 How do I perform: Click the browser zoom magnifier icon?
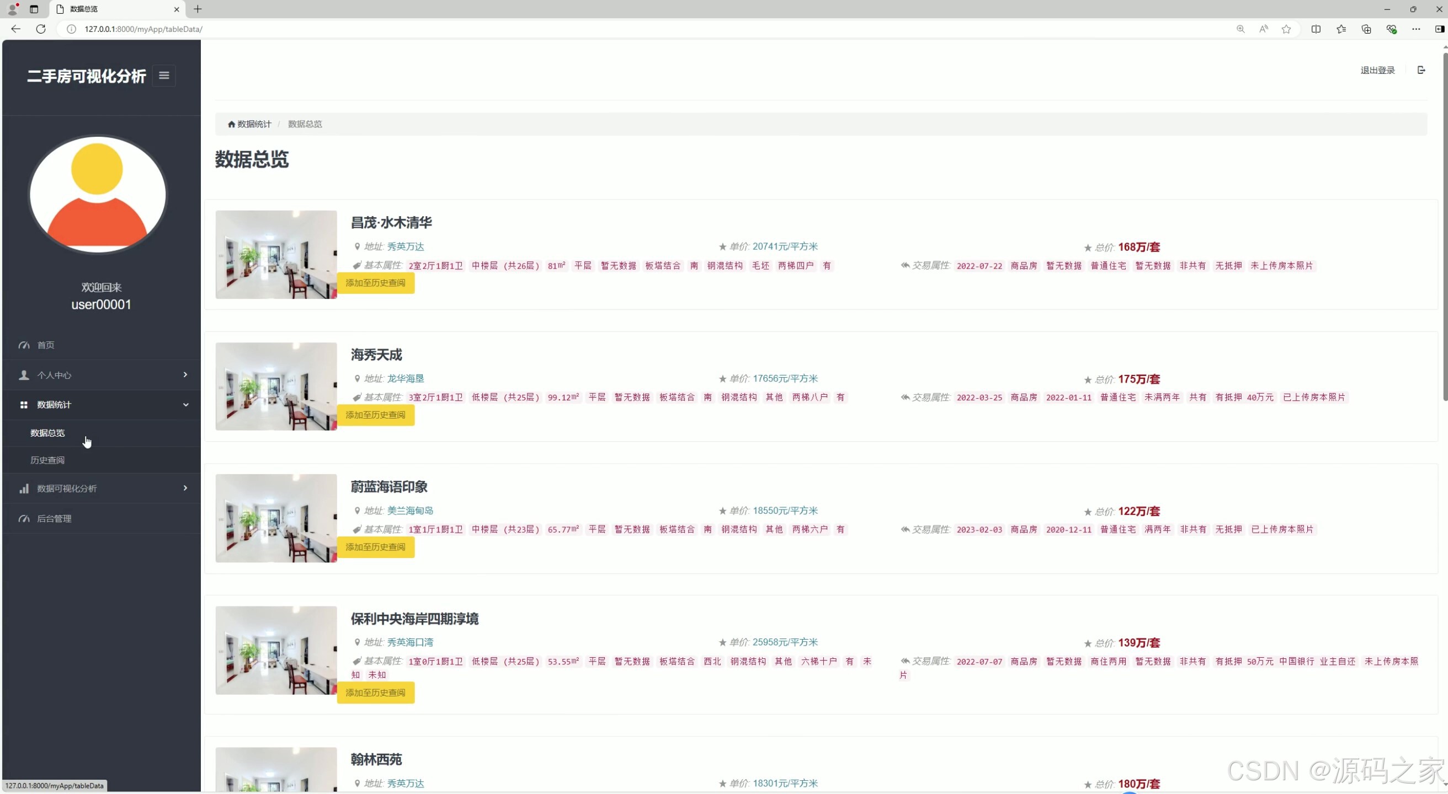(1240, 29)
